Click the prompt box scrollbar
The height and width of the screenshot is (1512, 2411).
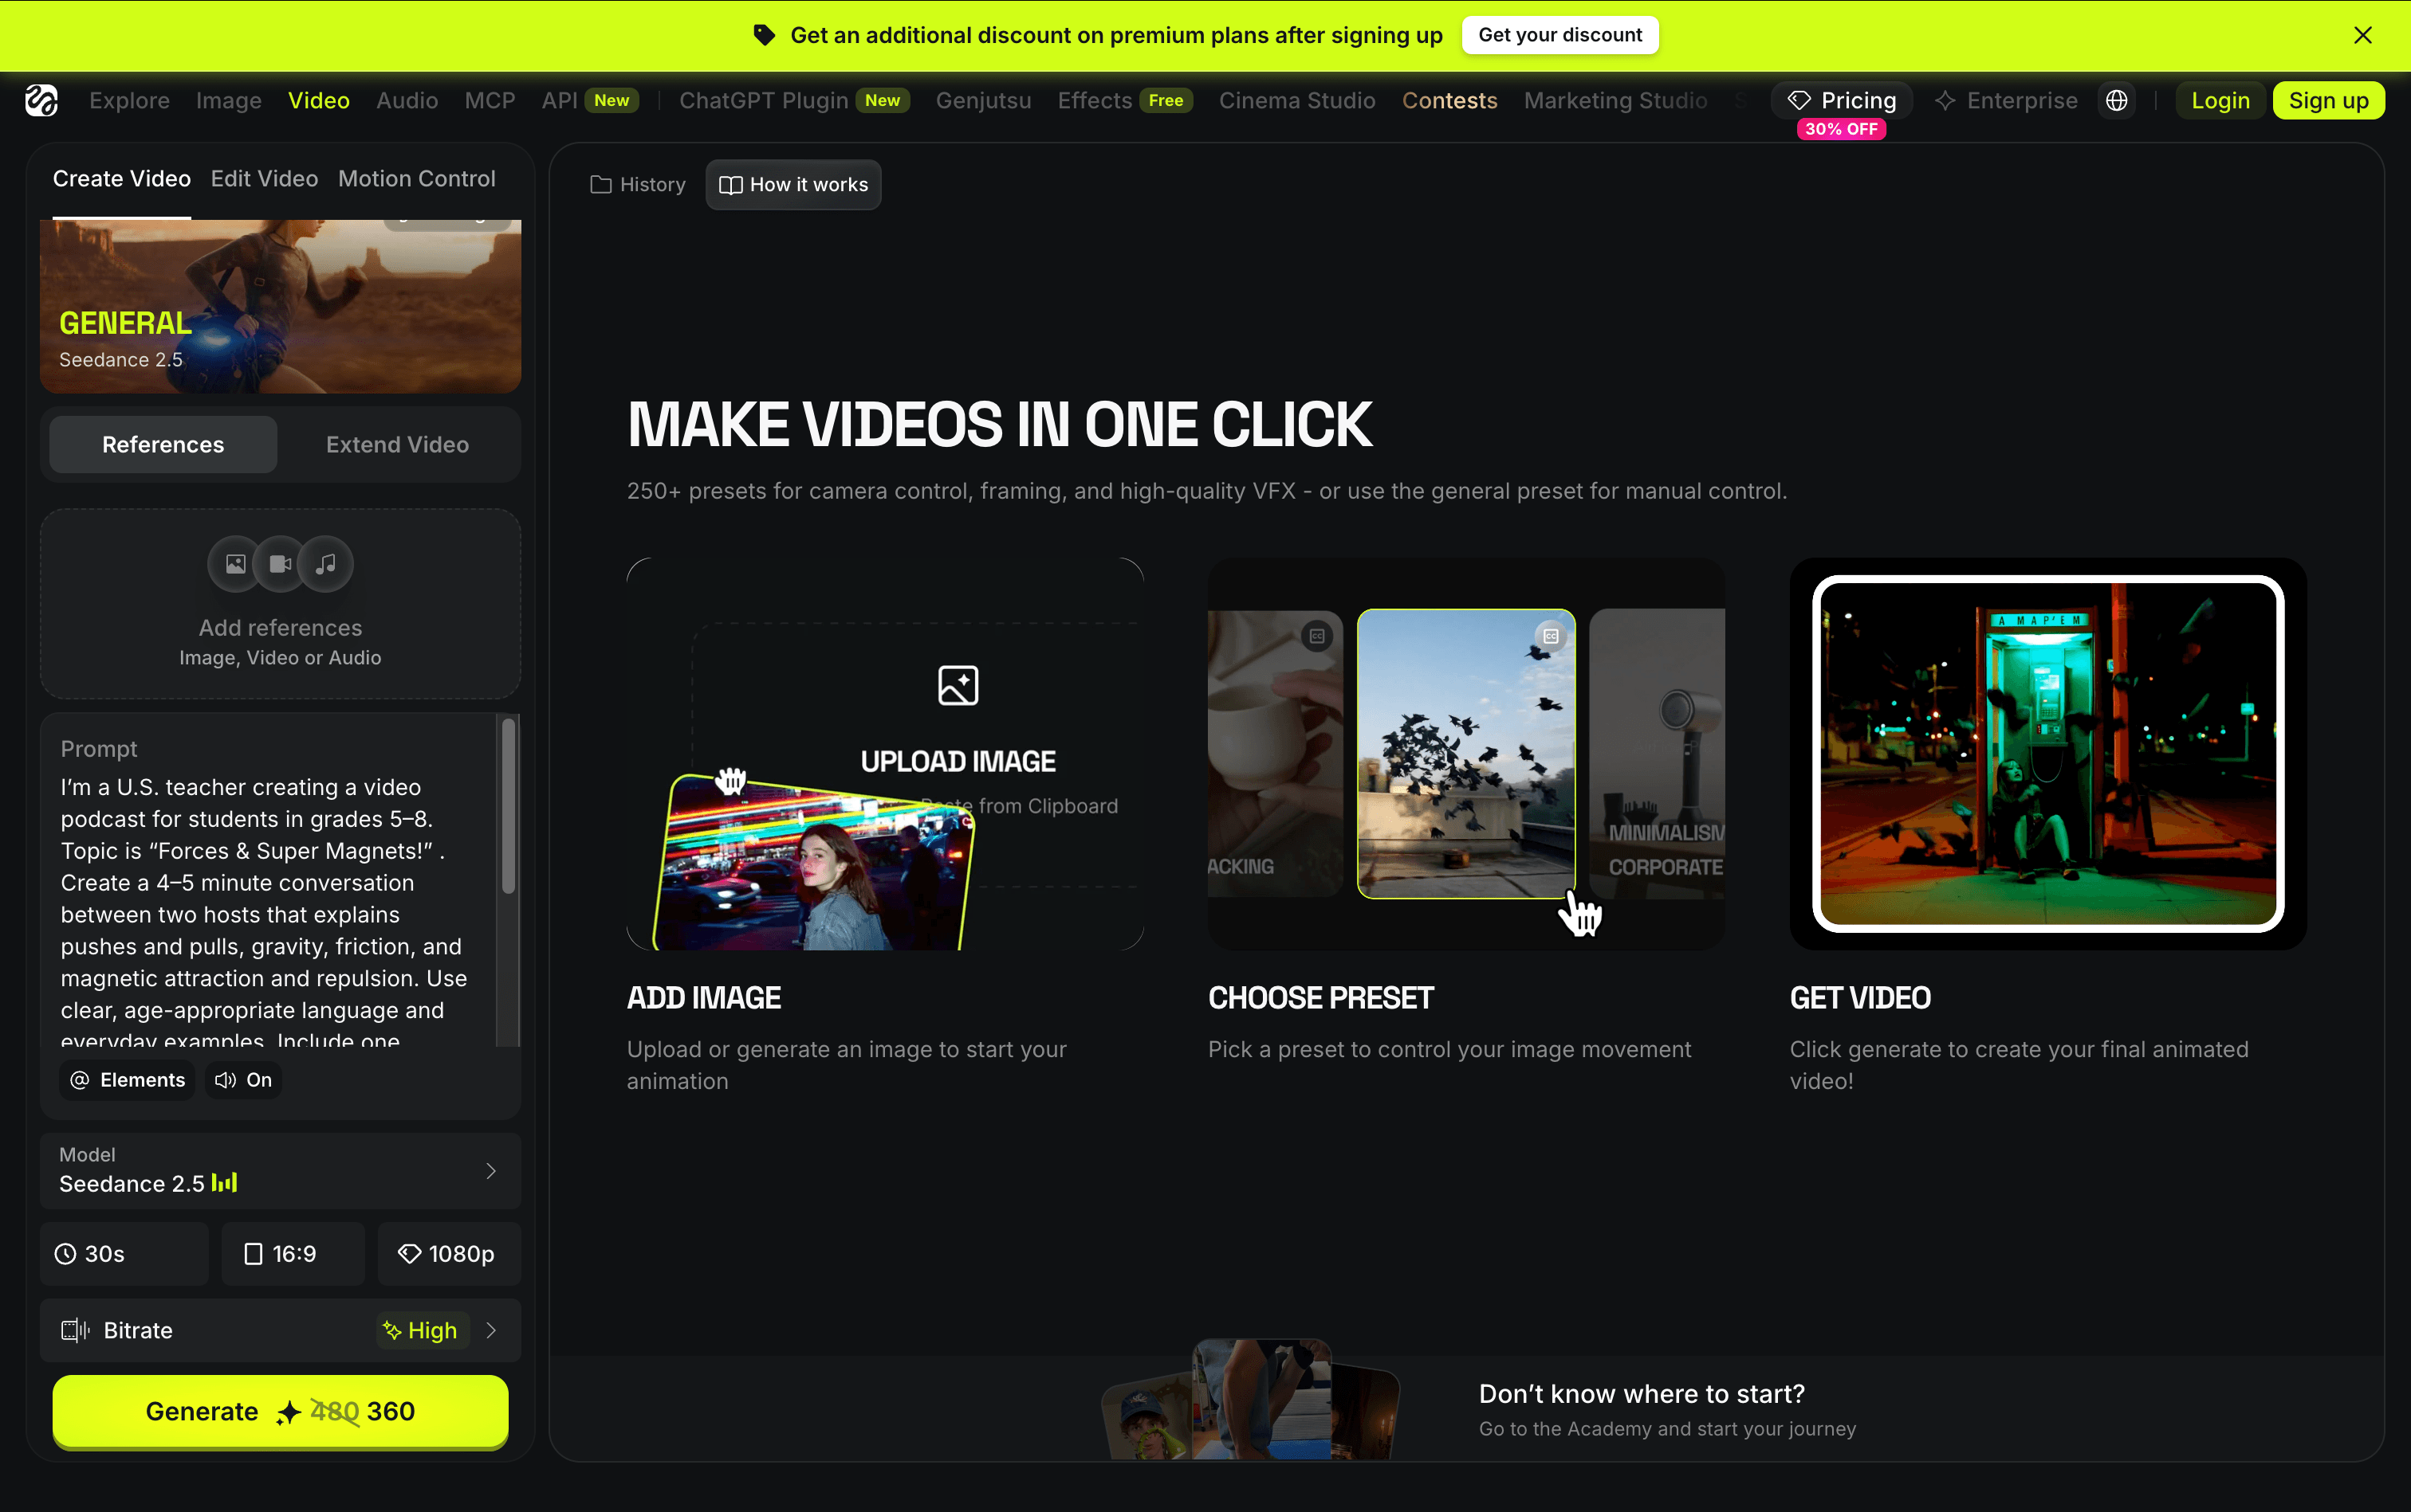(509, 805)
